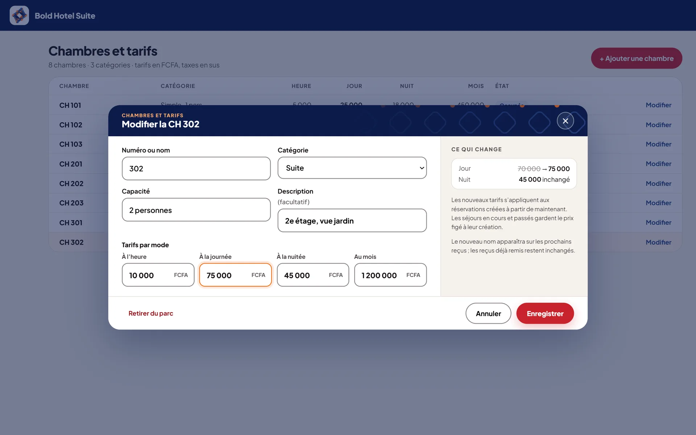Screen dimensions: 696x435
Task: Click Modifier link for CH 301
Action: pyautogui.click(x=658, y=223)
